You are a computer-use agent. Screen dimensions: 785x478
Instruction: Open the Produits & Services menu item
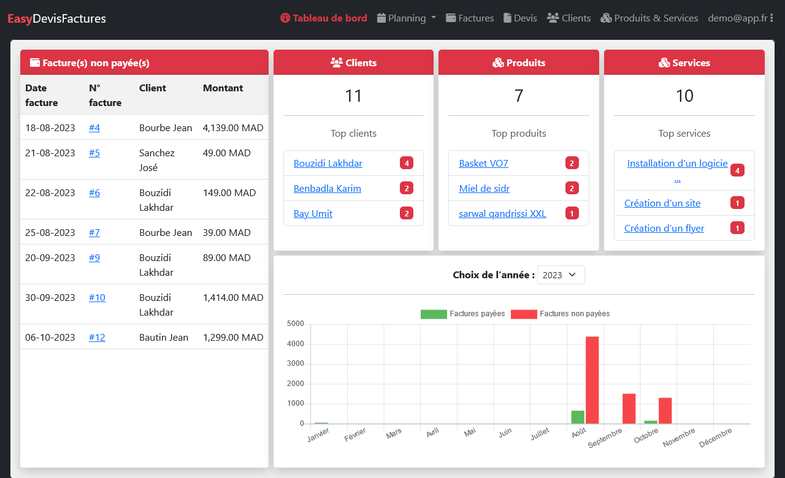[656, 18]
